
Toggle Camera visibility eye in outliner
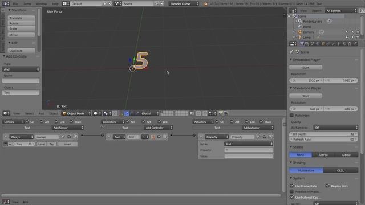347,32
